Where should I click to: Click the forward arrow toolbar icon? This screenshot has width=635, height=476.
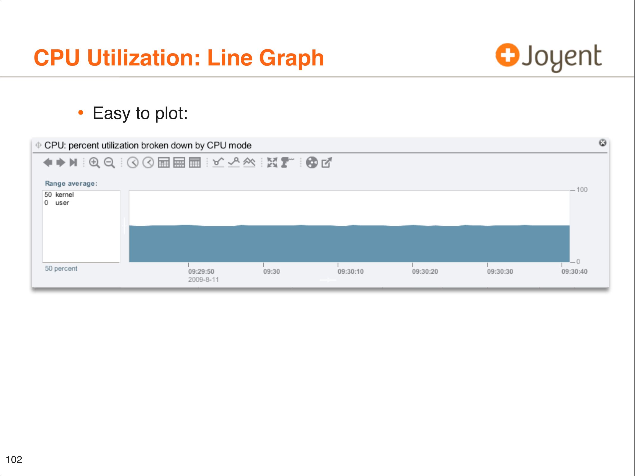click(x=60, y=163)
